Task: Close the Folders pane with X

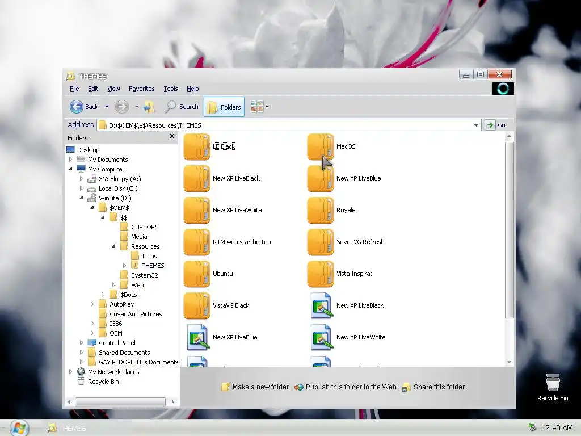Action: [172, 136]
